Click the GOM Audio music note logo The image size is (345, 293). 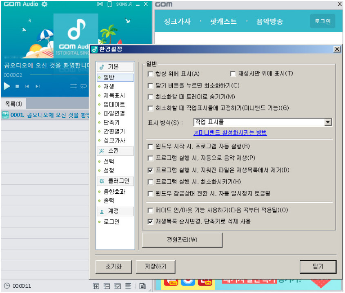[76, 29]
